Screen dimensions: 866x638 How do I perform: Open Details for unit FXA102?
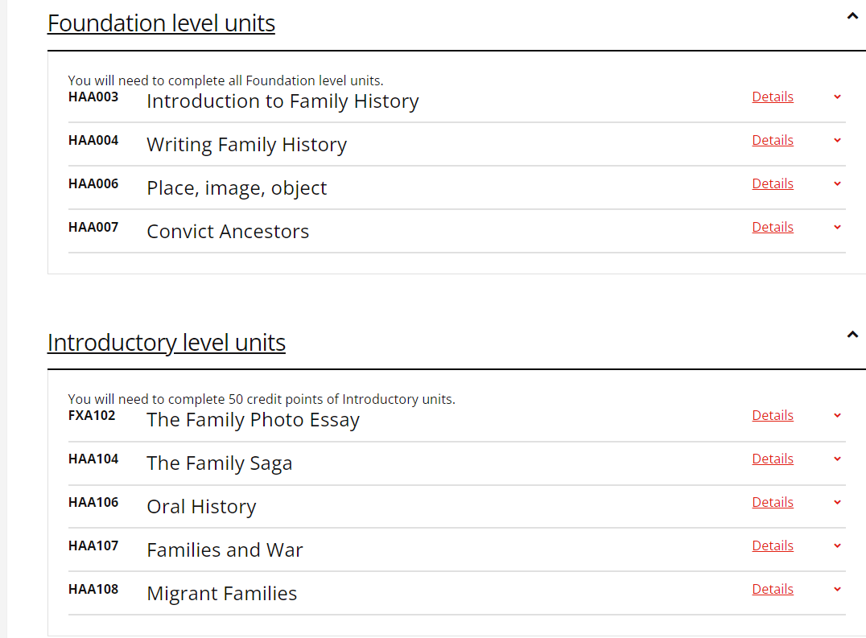[x=772, y=415]
